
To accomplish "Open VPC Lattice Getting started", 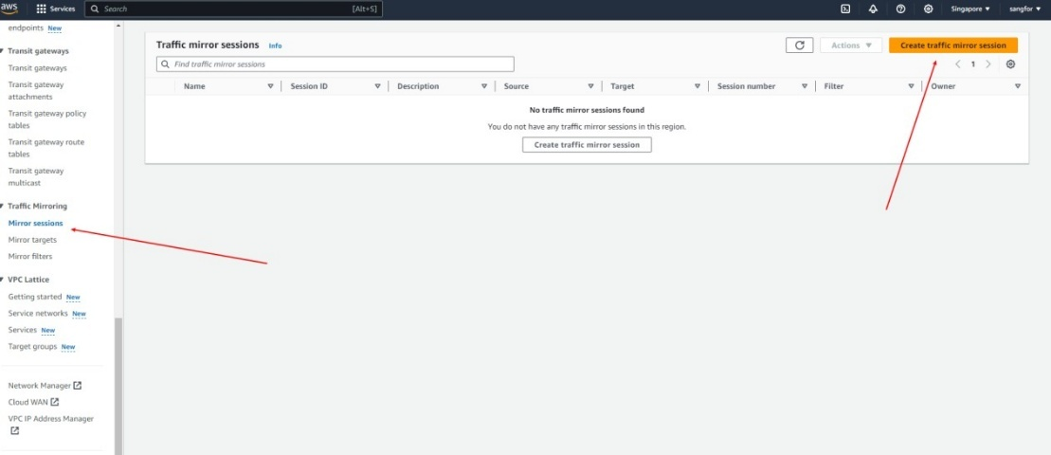I will click(35, 297).
